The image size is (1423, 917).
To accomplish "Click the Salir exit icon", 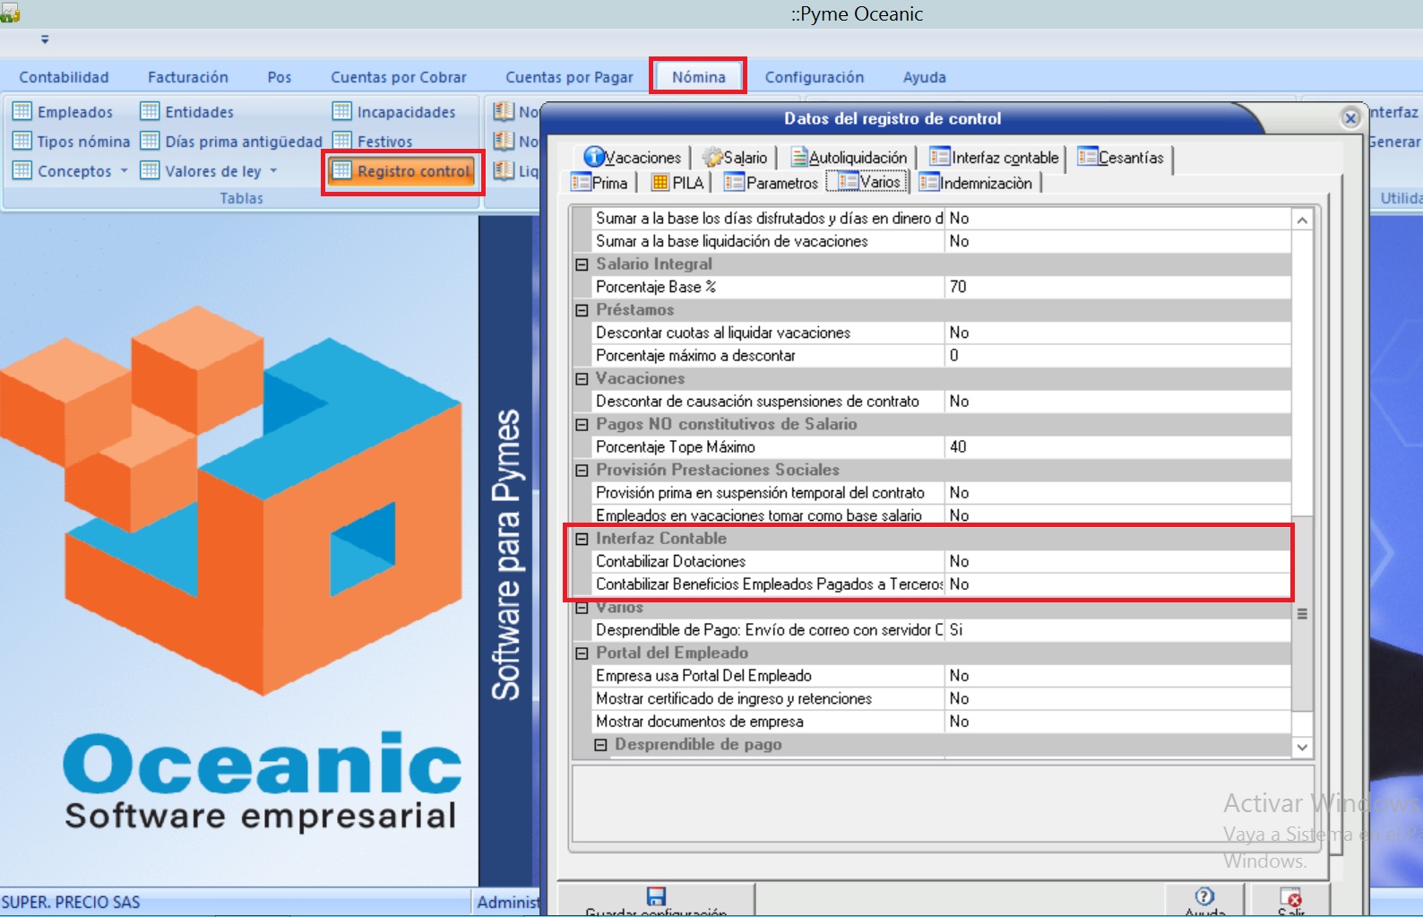I will [x=1290, y=897].
